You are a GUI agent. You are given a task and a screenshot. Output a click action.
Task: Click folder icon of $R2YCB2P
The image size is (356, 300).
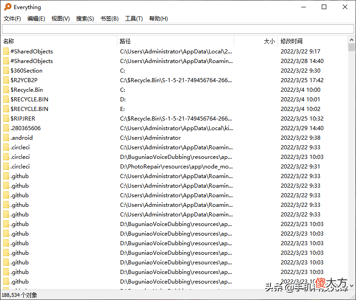tap(6, 80)
